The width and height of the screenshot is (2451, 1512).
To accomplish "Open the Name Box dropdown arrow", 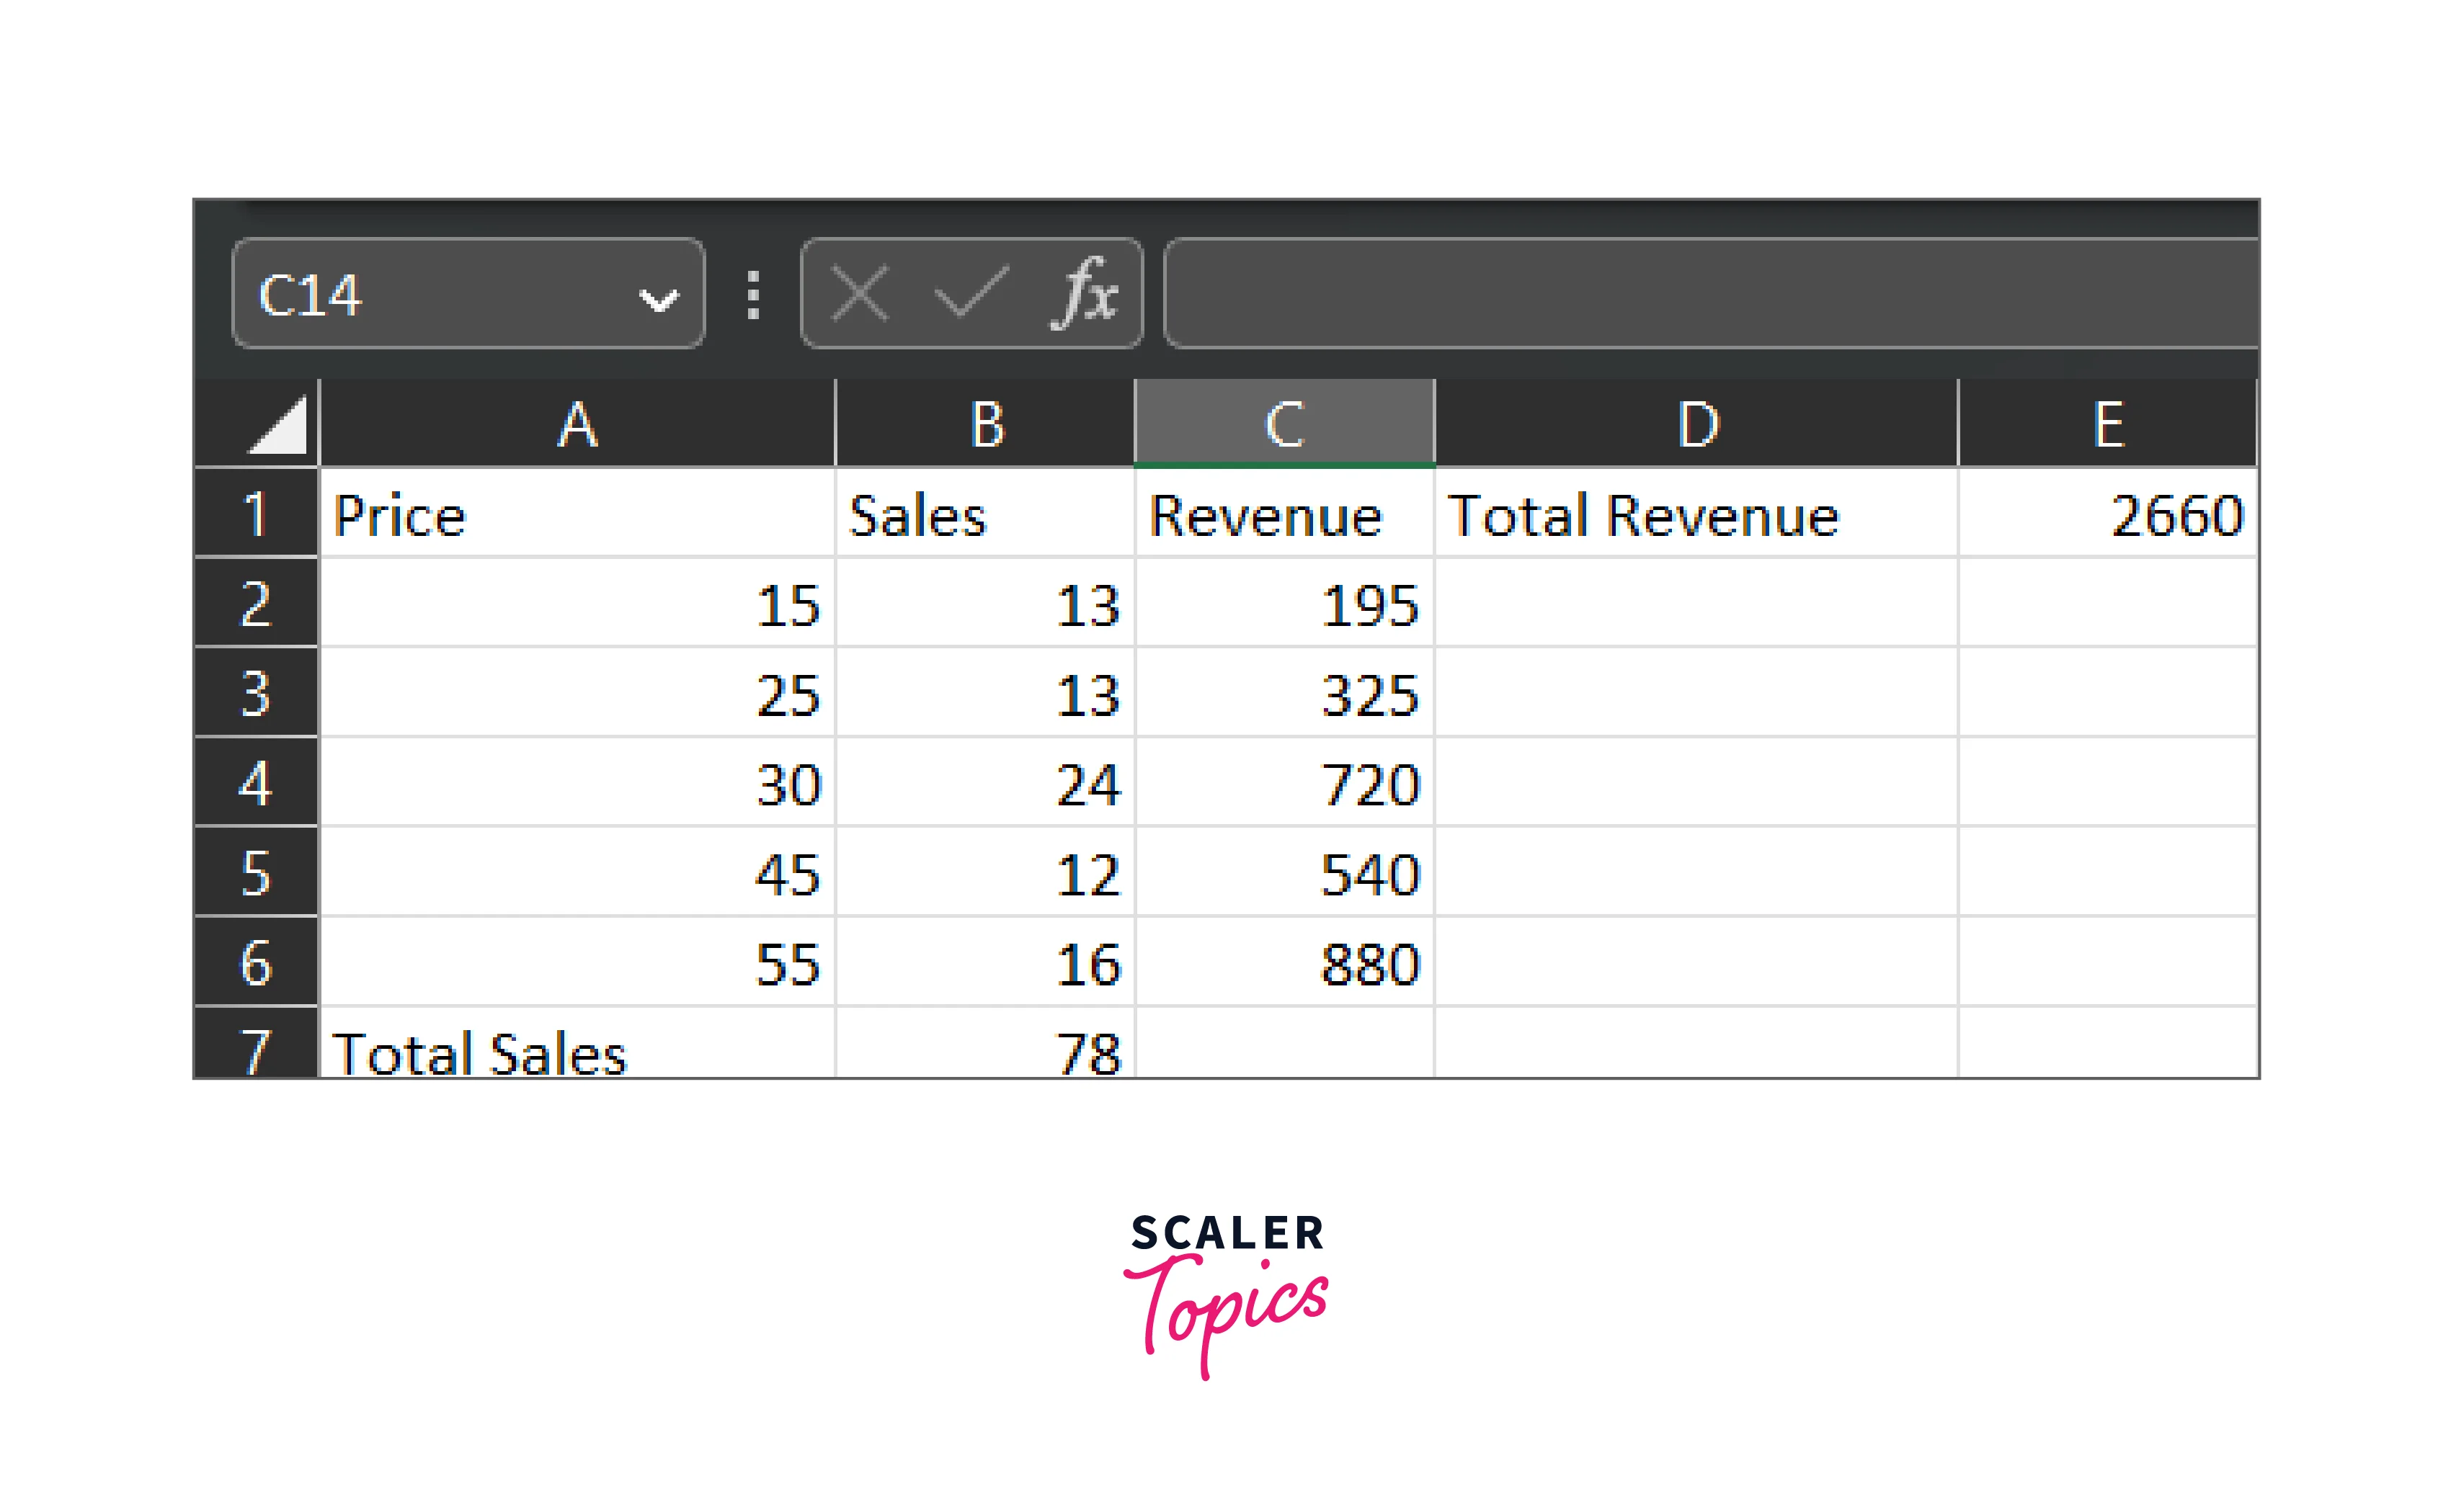I will pos(658,298).
